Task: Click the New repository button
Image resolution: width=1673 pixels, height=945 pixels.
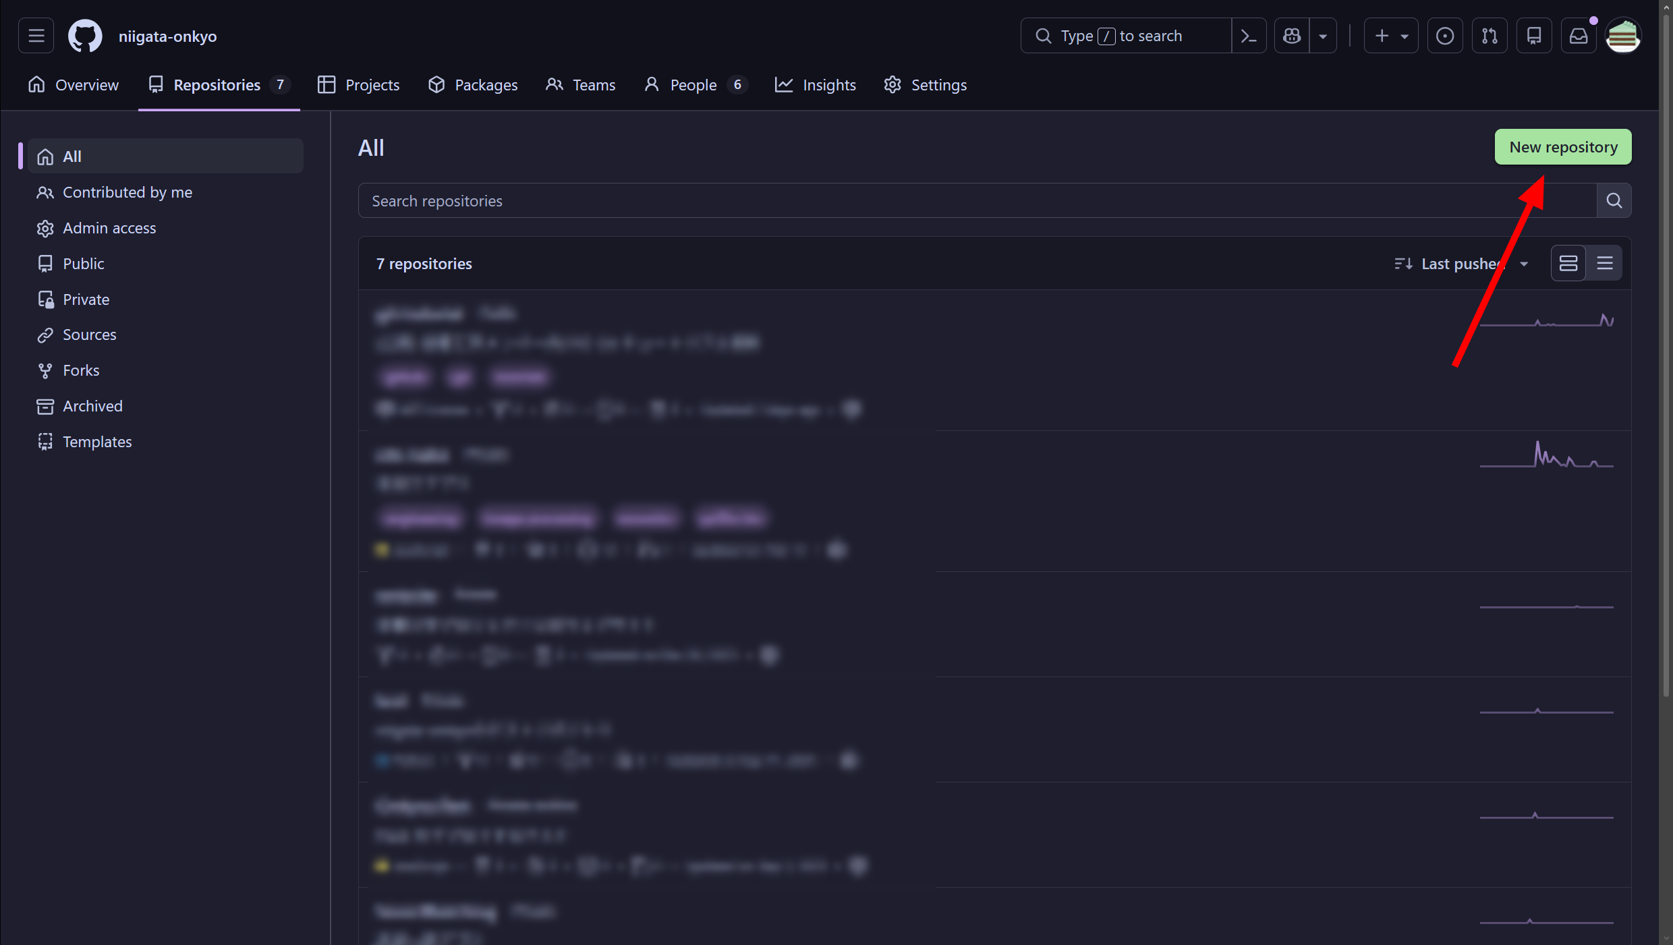Action: pyautogui.click(x=1563, y=147)
